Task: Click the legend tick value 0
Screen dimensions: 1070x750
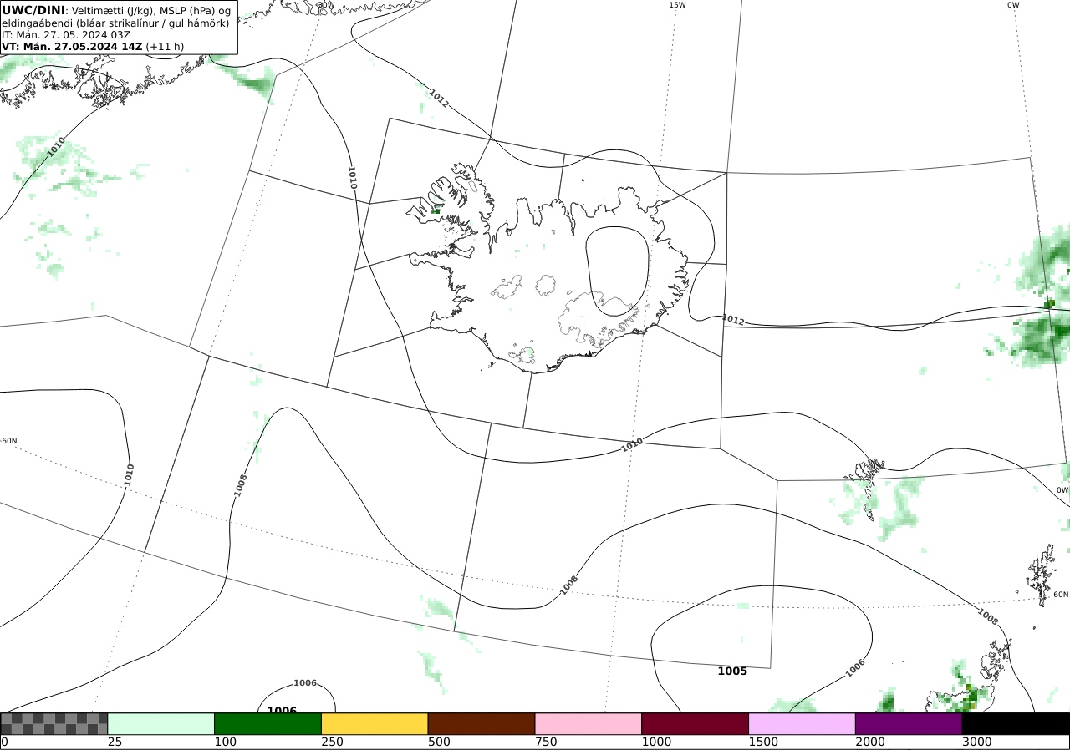Action: tap(4, 742)
